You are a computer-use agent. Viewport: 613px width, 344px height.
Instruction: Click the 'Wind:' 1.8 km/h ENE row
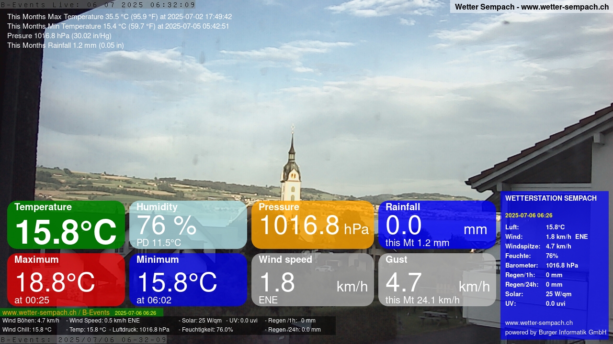(x=546, y=237)
